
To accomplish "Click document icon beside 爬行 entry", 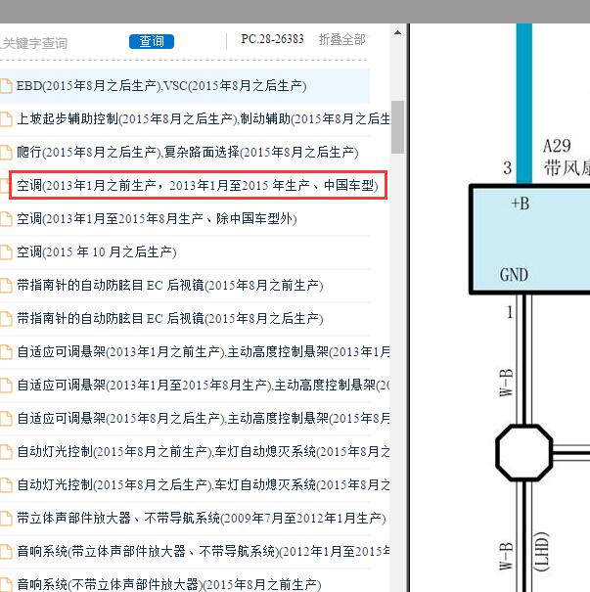I will point(6,152).
